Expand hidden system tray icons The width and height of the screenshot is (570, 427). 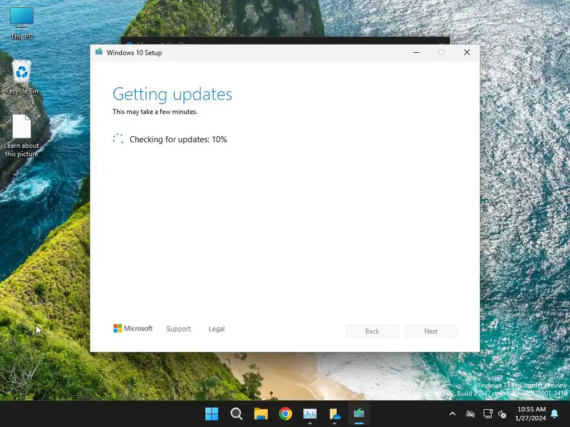(452, 414)
